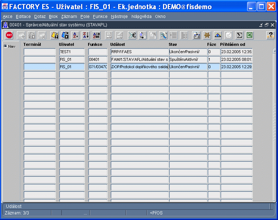
Task: Click Fáze field showing 1
Action: (214, 59)
